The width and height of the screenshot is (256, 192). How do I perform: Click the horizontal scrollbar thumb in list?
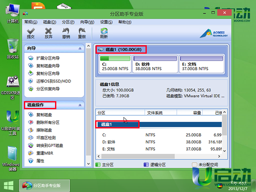point(138,156)
